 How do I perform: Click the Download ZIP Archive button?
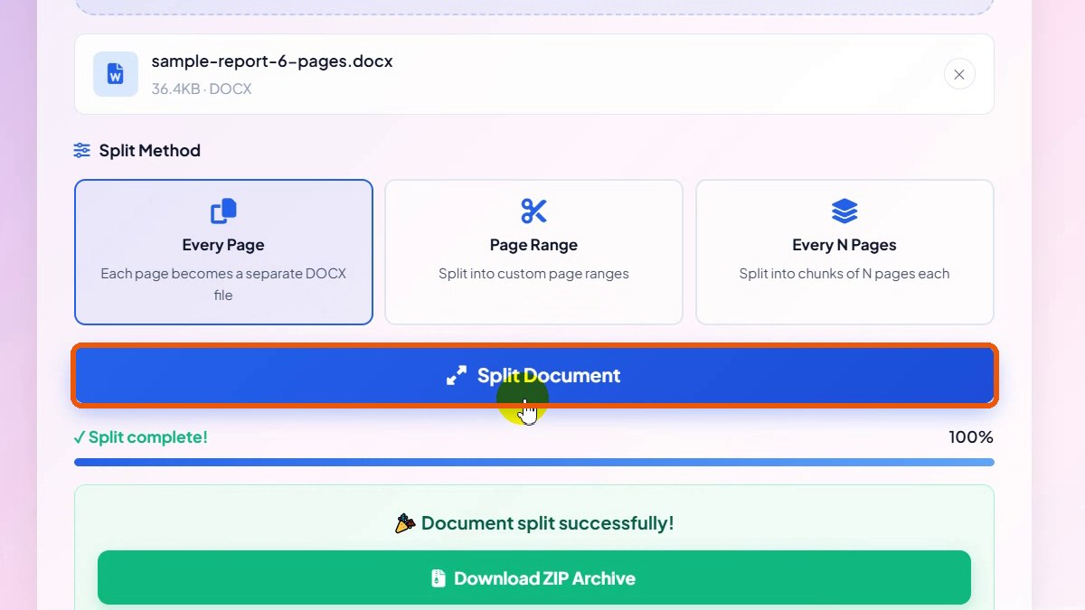click(x=534, y=577)
